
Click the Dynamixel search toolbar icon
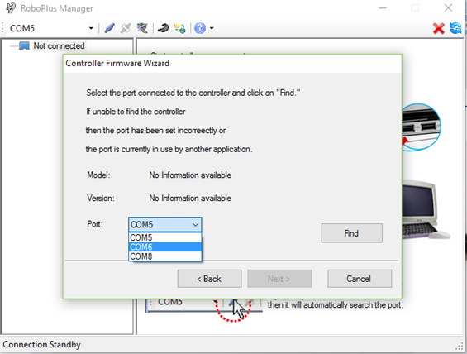(163, 28)
